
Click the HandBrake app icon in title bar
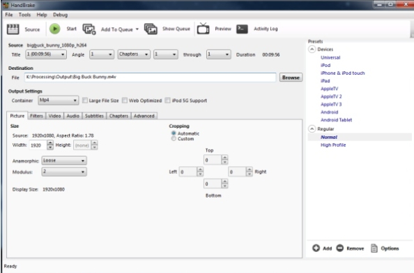pyautogui.click(x=6, y=5)
